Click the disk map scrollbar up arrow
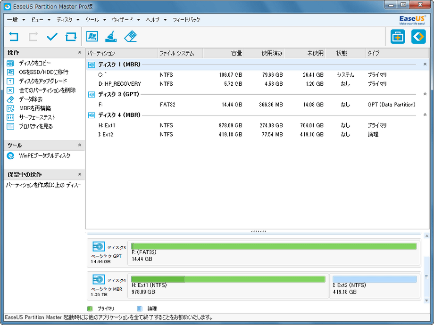 (x=426, y=236)
